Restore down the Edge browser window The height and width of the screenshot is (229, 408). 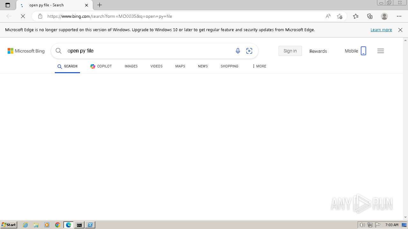click(389, 3)
